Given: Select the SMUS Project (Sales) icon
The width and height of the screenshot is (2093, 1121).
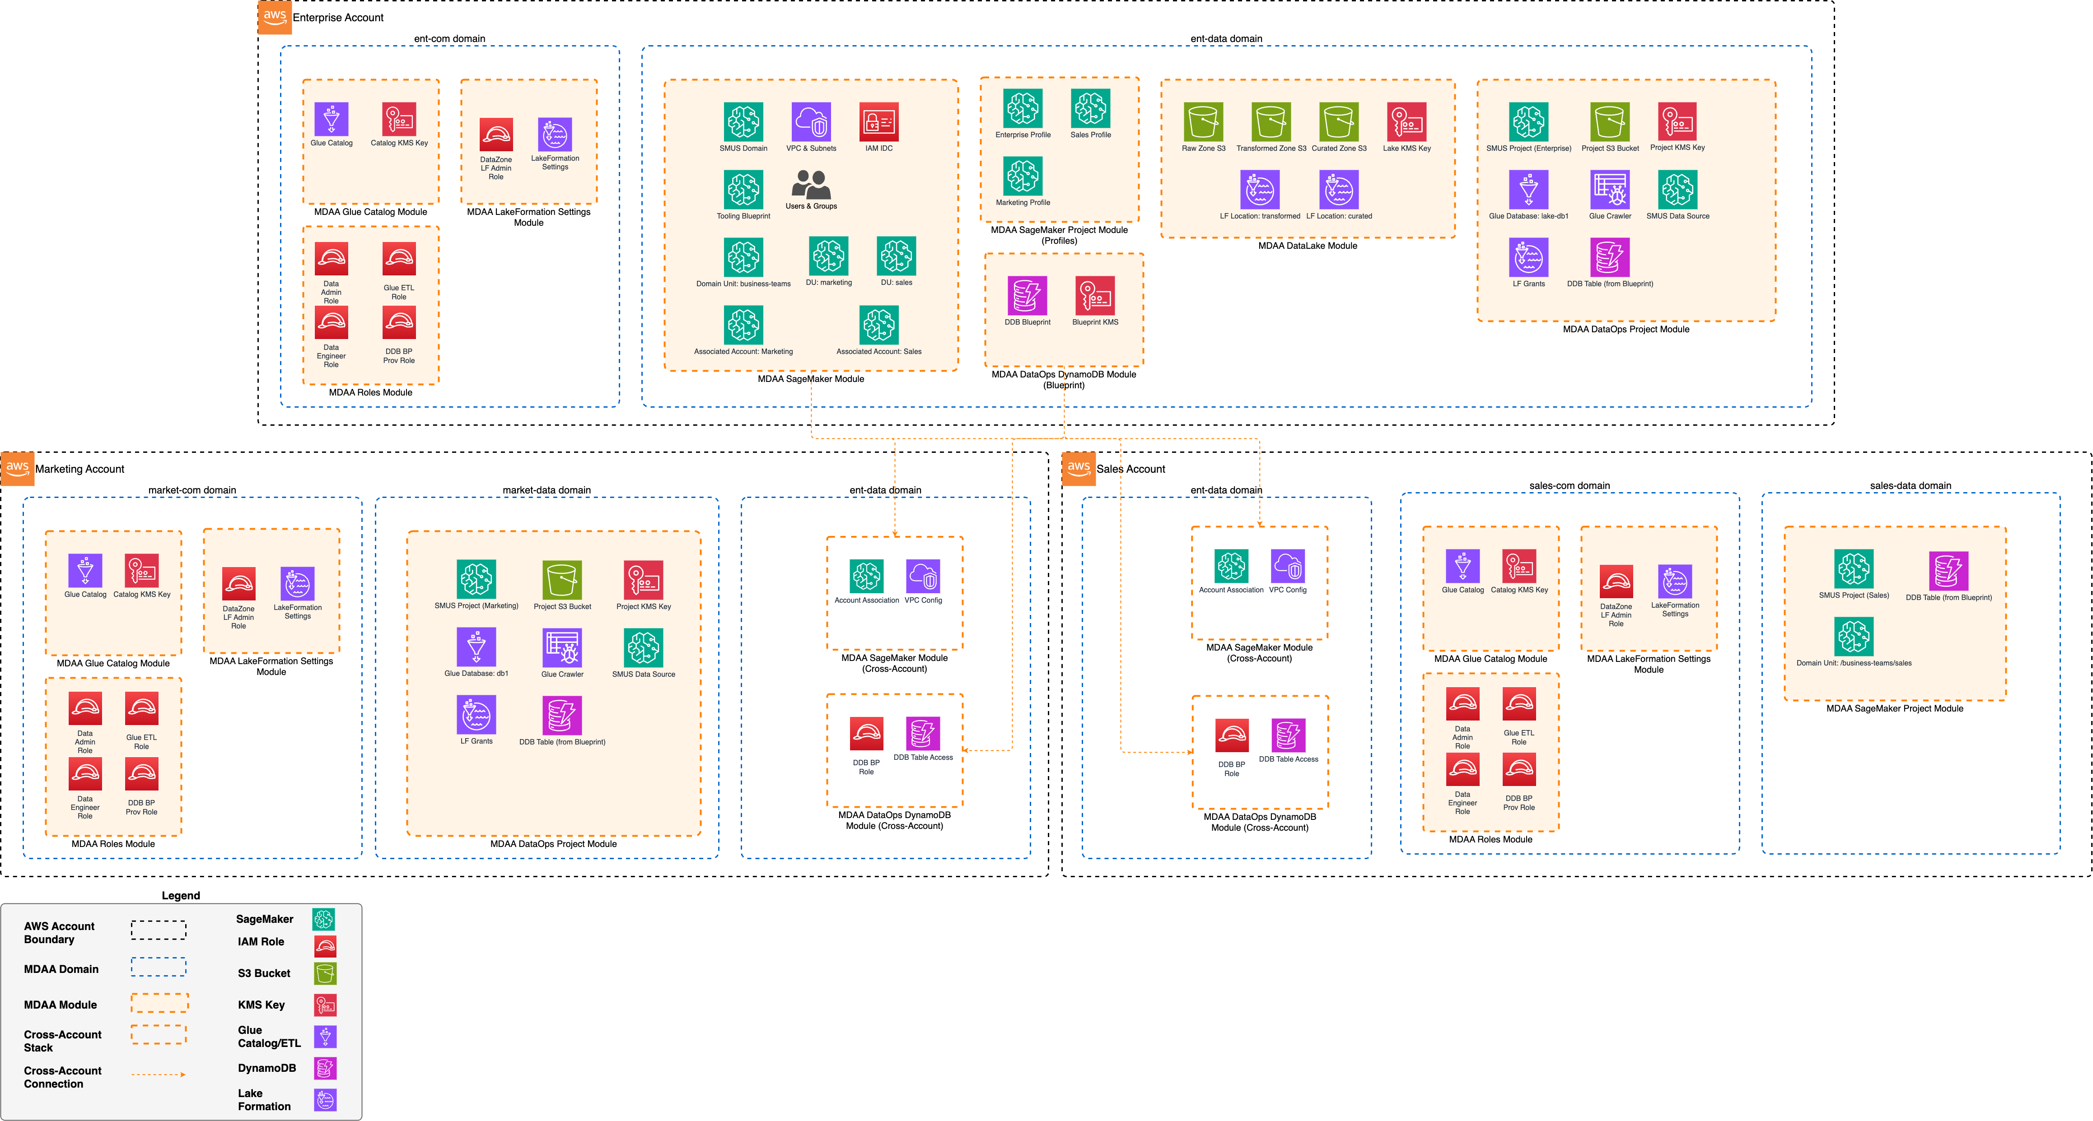Looking at the screenshot, I should coord(1853,568).
